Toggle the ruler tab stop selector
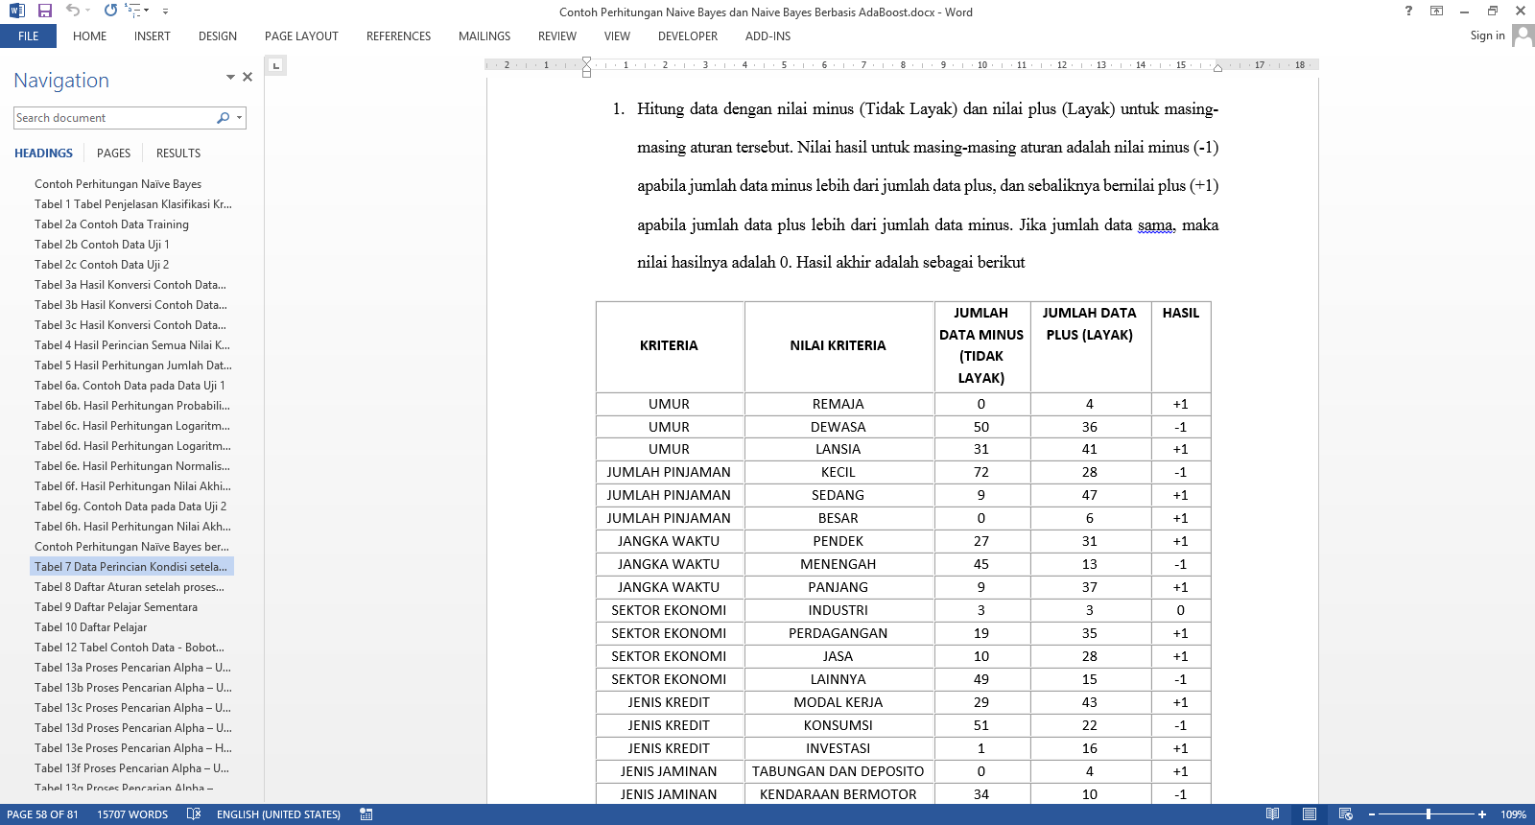Viewport: 1535px width, 825px height. [x=276, y=66]
